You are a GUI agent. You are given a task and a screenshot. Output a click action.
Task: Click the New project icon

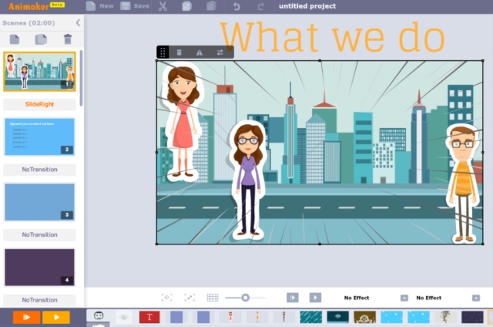point(91,6)
